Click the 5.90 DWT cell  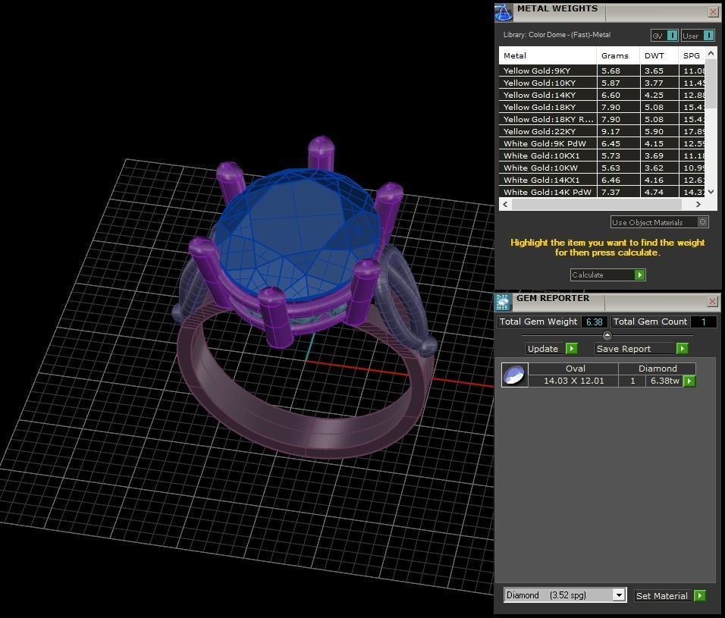(659, 131)
